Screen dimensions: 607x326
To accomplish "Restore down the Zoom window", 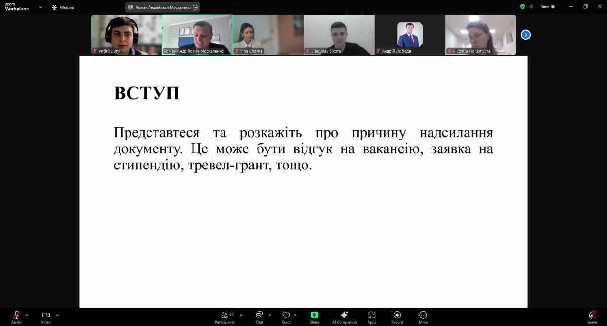I will [585, 7].
